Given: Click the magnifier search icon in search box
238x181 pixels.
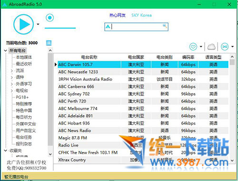Looking at the screenshot, I should (x=165, y=26).
